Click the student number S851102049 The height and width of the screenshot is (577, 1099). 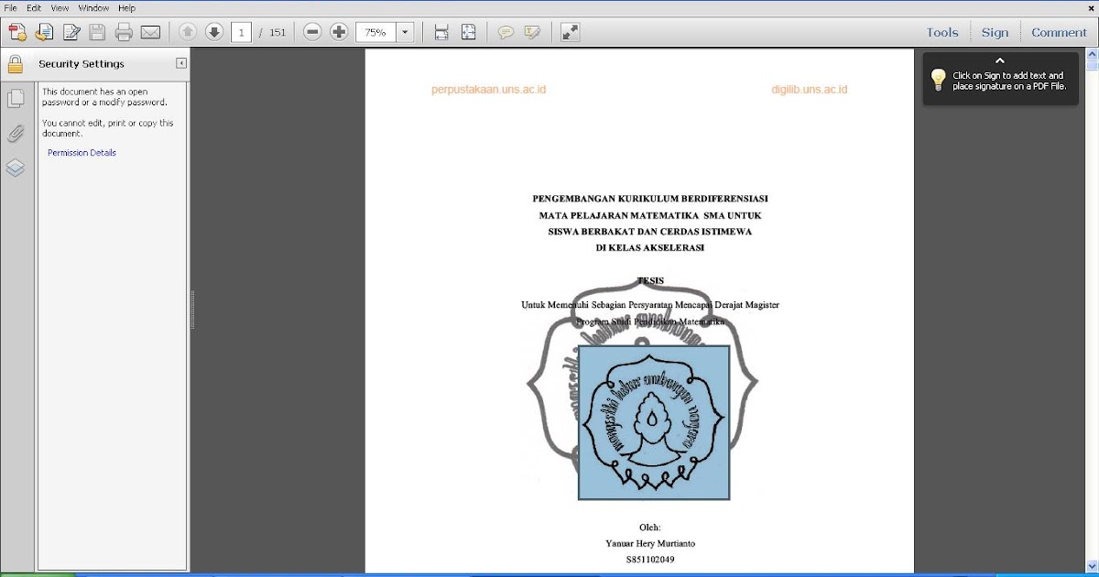[x=650, y=559]
